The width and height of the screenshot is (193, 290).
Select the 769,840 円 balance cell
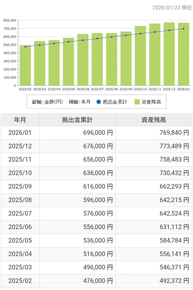point(154,133)
